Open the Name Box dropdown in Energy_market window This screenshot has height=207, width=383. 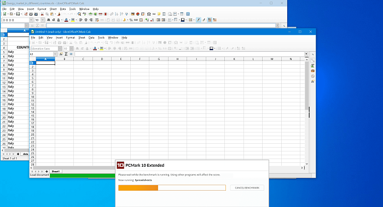pos(26,25)
